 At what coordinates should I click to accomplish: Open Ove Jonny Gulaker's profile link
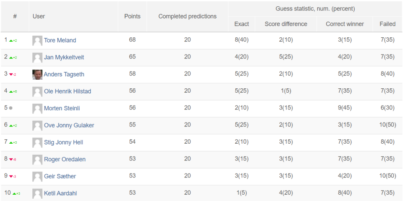[x=69, y=125]
